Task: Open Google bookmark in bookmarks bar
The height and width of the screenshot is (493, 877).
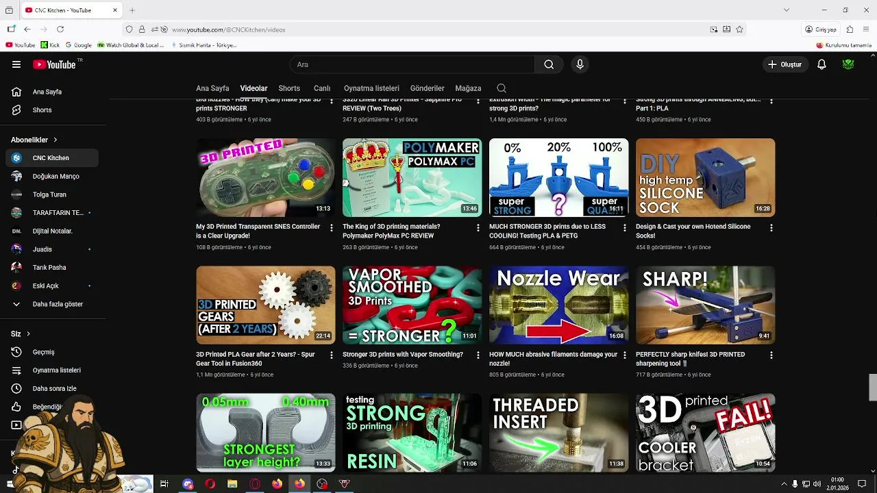Action: coord(78,45)
